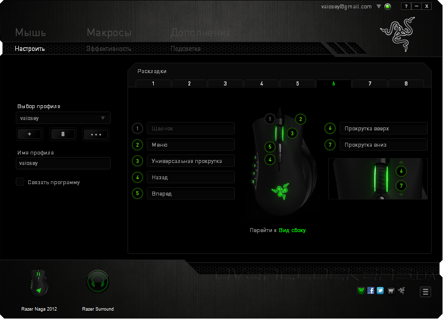Delete the profile with the trash button
The image size is (443, 319).
(63, 134)
